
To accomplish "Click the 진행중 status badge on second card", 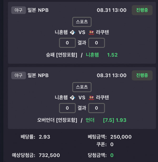I will point(142,75).
